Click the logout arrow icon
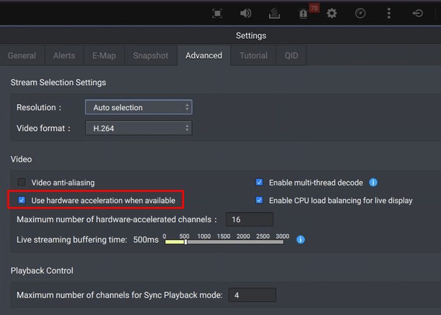441x315 pixels. pos(417,13)
